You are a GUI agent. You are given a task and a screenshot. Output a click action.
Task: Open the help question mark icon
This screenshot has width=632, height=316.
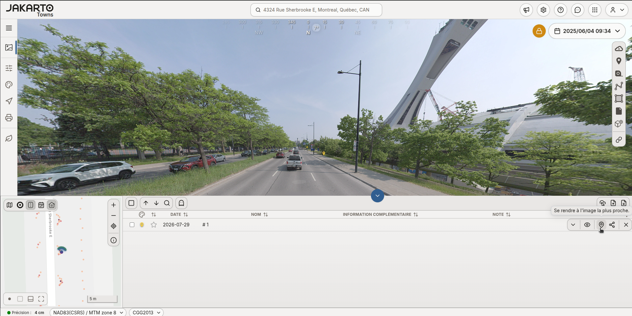(561, 10)
